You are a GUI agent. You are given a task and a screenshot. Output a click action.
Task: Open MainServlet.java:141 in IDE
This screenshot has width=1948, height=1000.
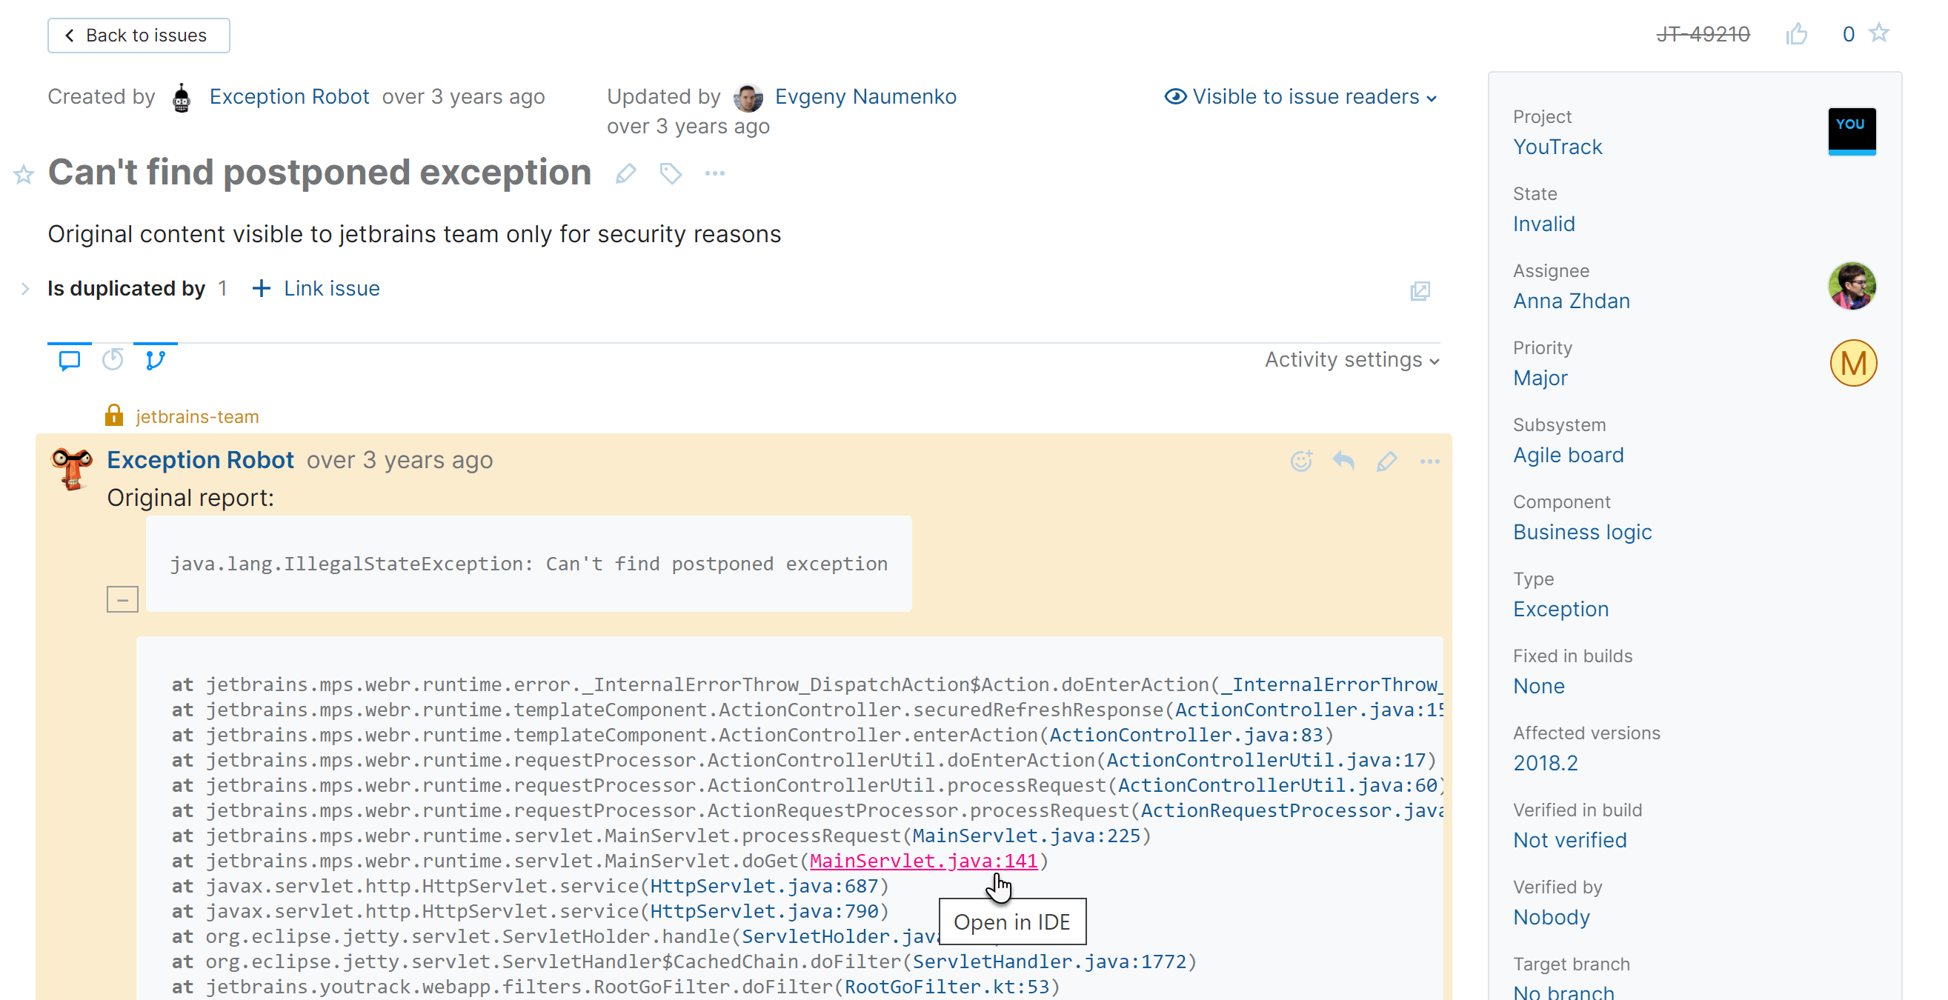(924, 861)
